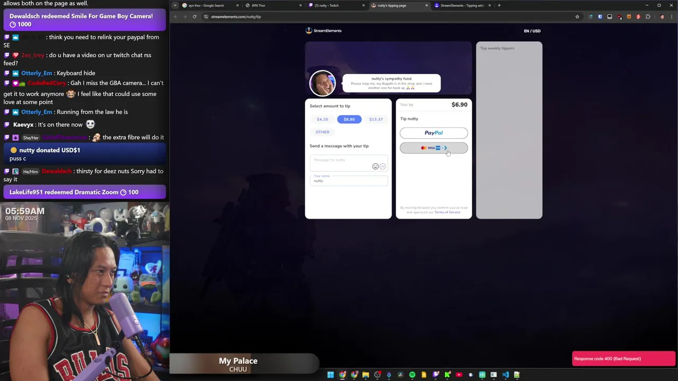Click Otterly_Em in 'Keyboard hide' message
The width and height of the screenshot is (678, 381).
[37, 73]
